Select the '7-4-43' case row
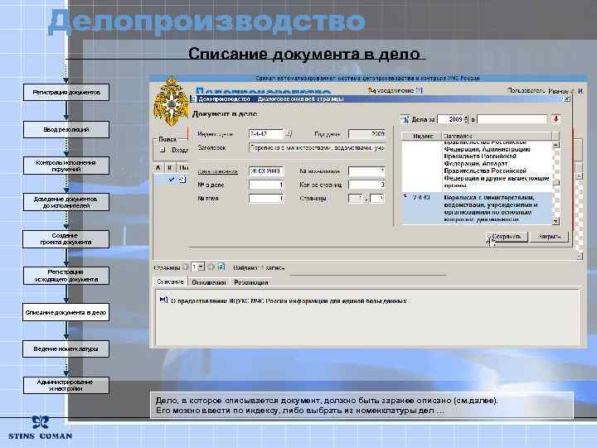Screen dimensions: 597x447 coord(478,209)
